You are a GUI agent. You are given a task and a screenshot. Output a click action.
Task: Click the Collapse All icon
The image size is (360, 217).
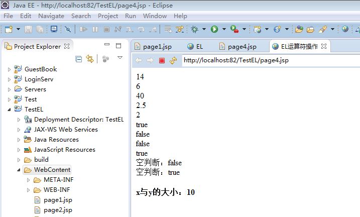pyautogui.click(x=78, y=59)
